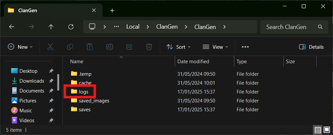Close the ClanGen tab

94,10
